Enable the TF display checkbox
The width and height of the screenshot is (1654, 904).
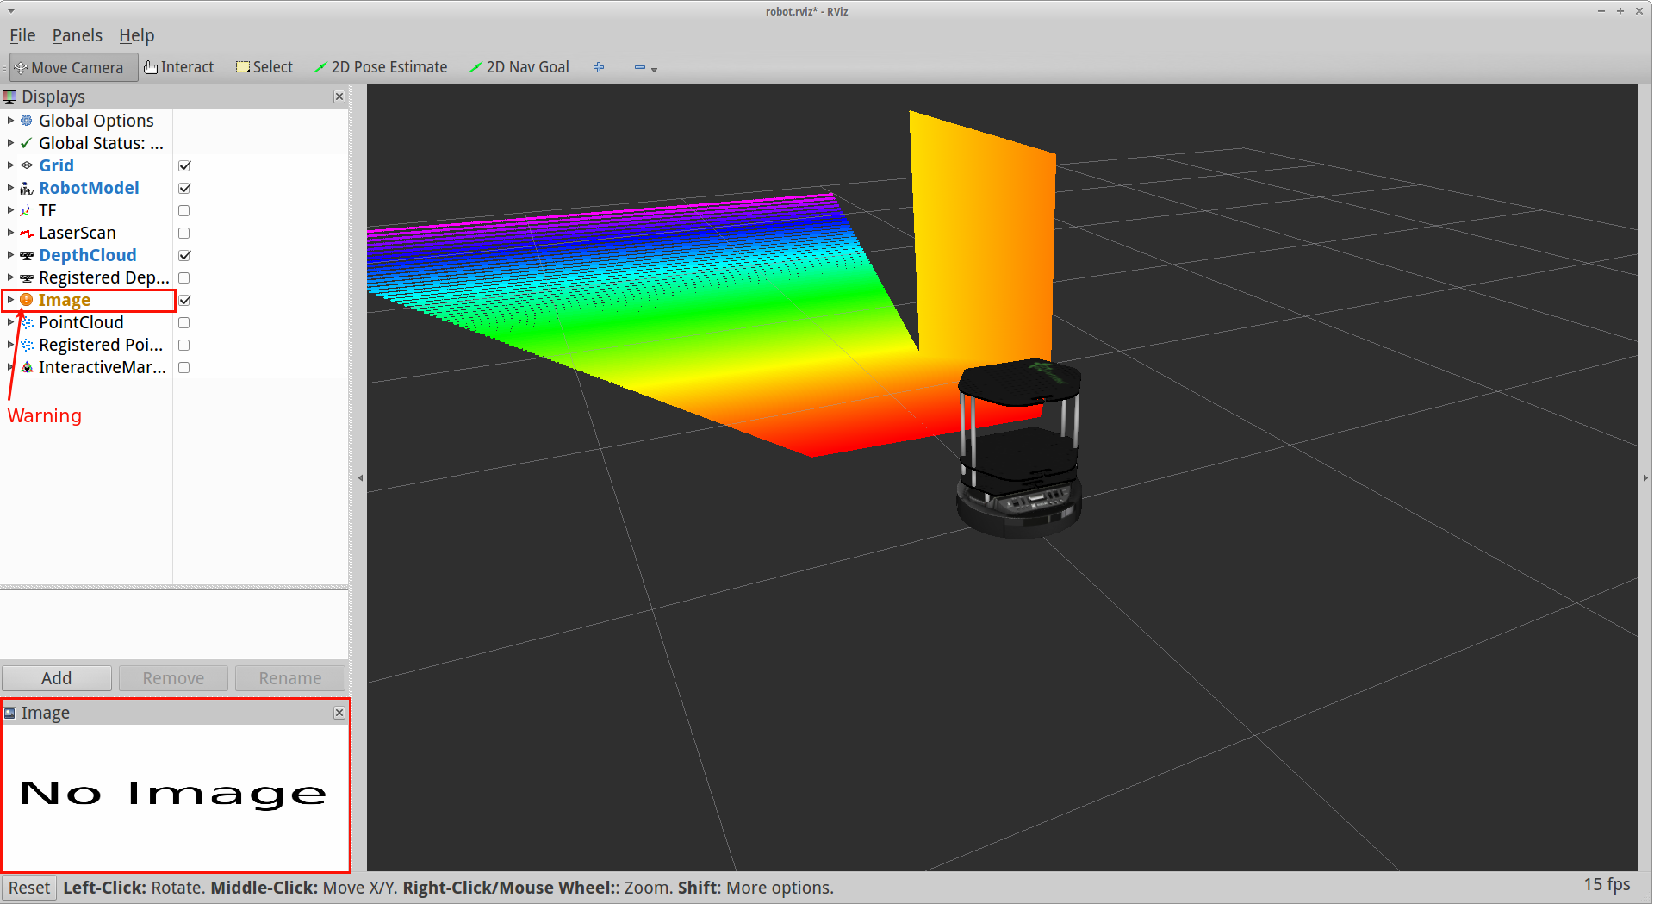pos(184,210)
